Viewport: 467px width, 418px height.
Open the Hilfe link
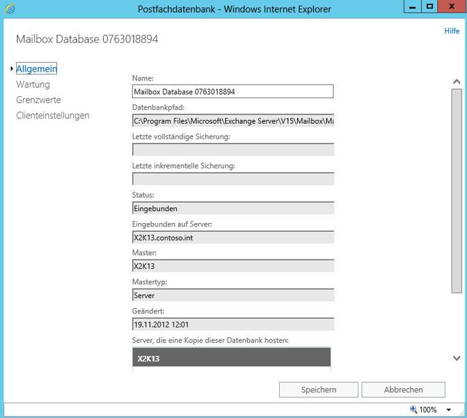(x=452, y=31)
